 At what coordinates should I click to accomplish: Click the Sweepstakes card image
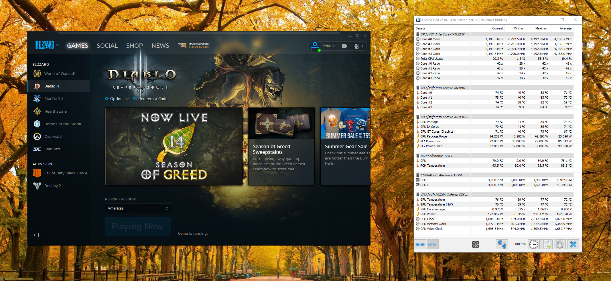pyautogui.click(x=281, y=123)
